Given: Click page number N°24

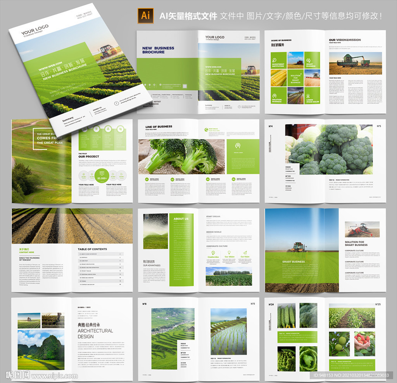Looking at the screenshot, I should click(271, 304).
